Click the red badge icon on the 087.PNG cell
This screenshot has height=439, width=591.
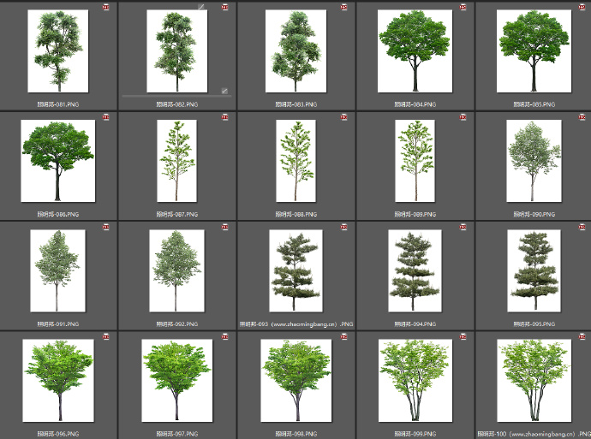(225, 117)
